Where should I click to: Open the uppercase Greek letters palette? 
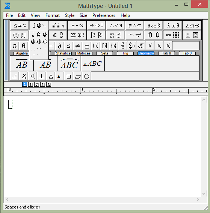192,26
